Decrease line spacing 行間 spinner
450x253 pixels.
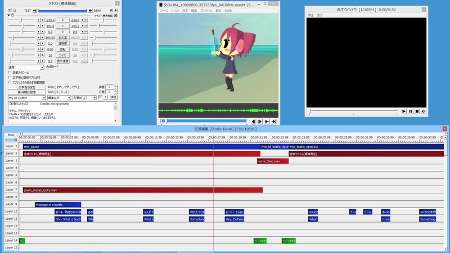[x=115, y=93]
